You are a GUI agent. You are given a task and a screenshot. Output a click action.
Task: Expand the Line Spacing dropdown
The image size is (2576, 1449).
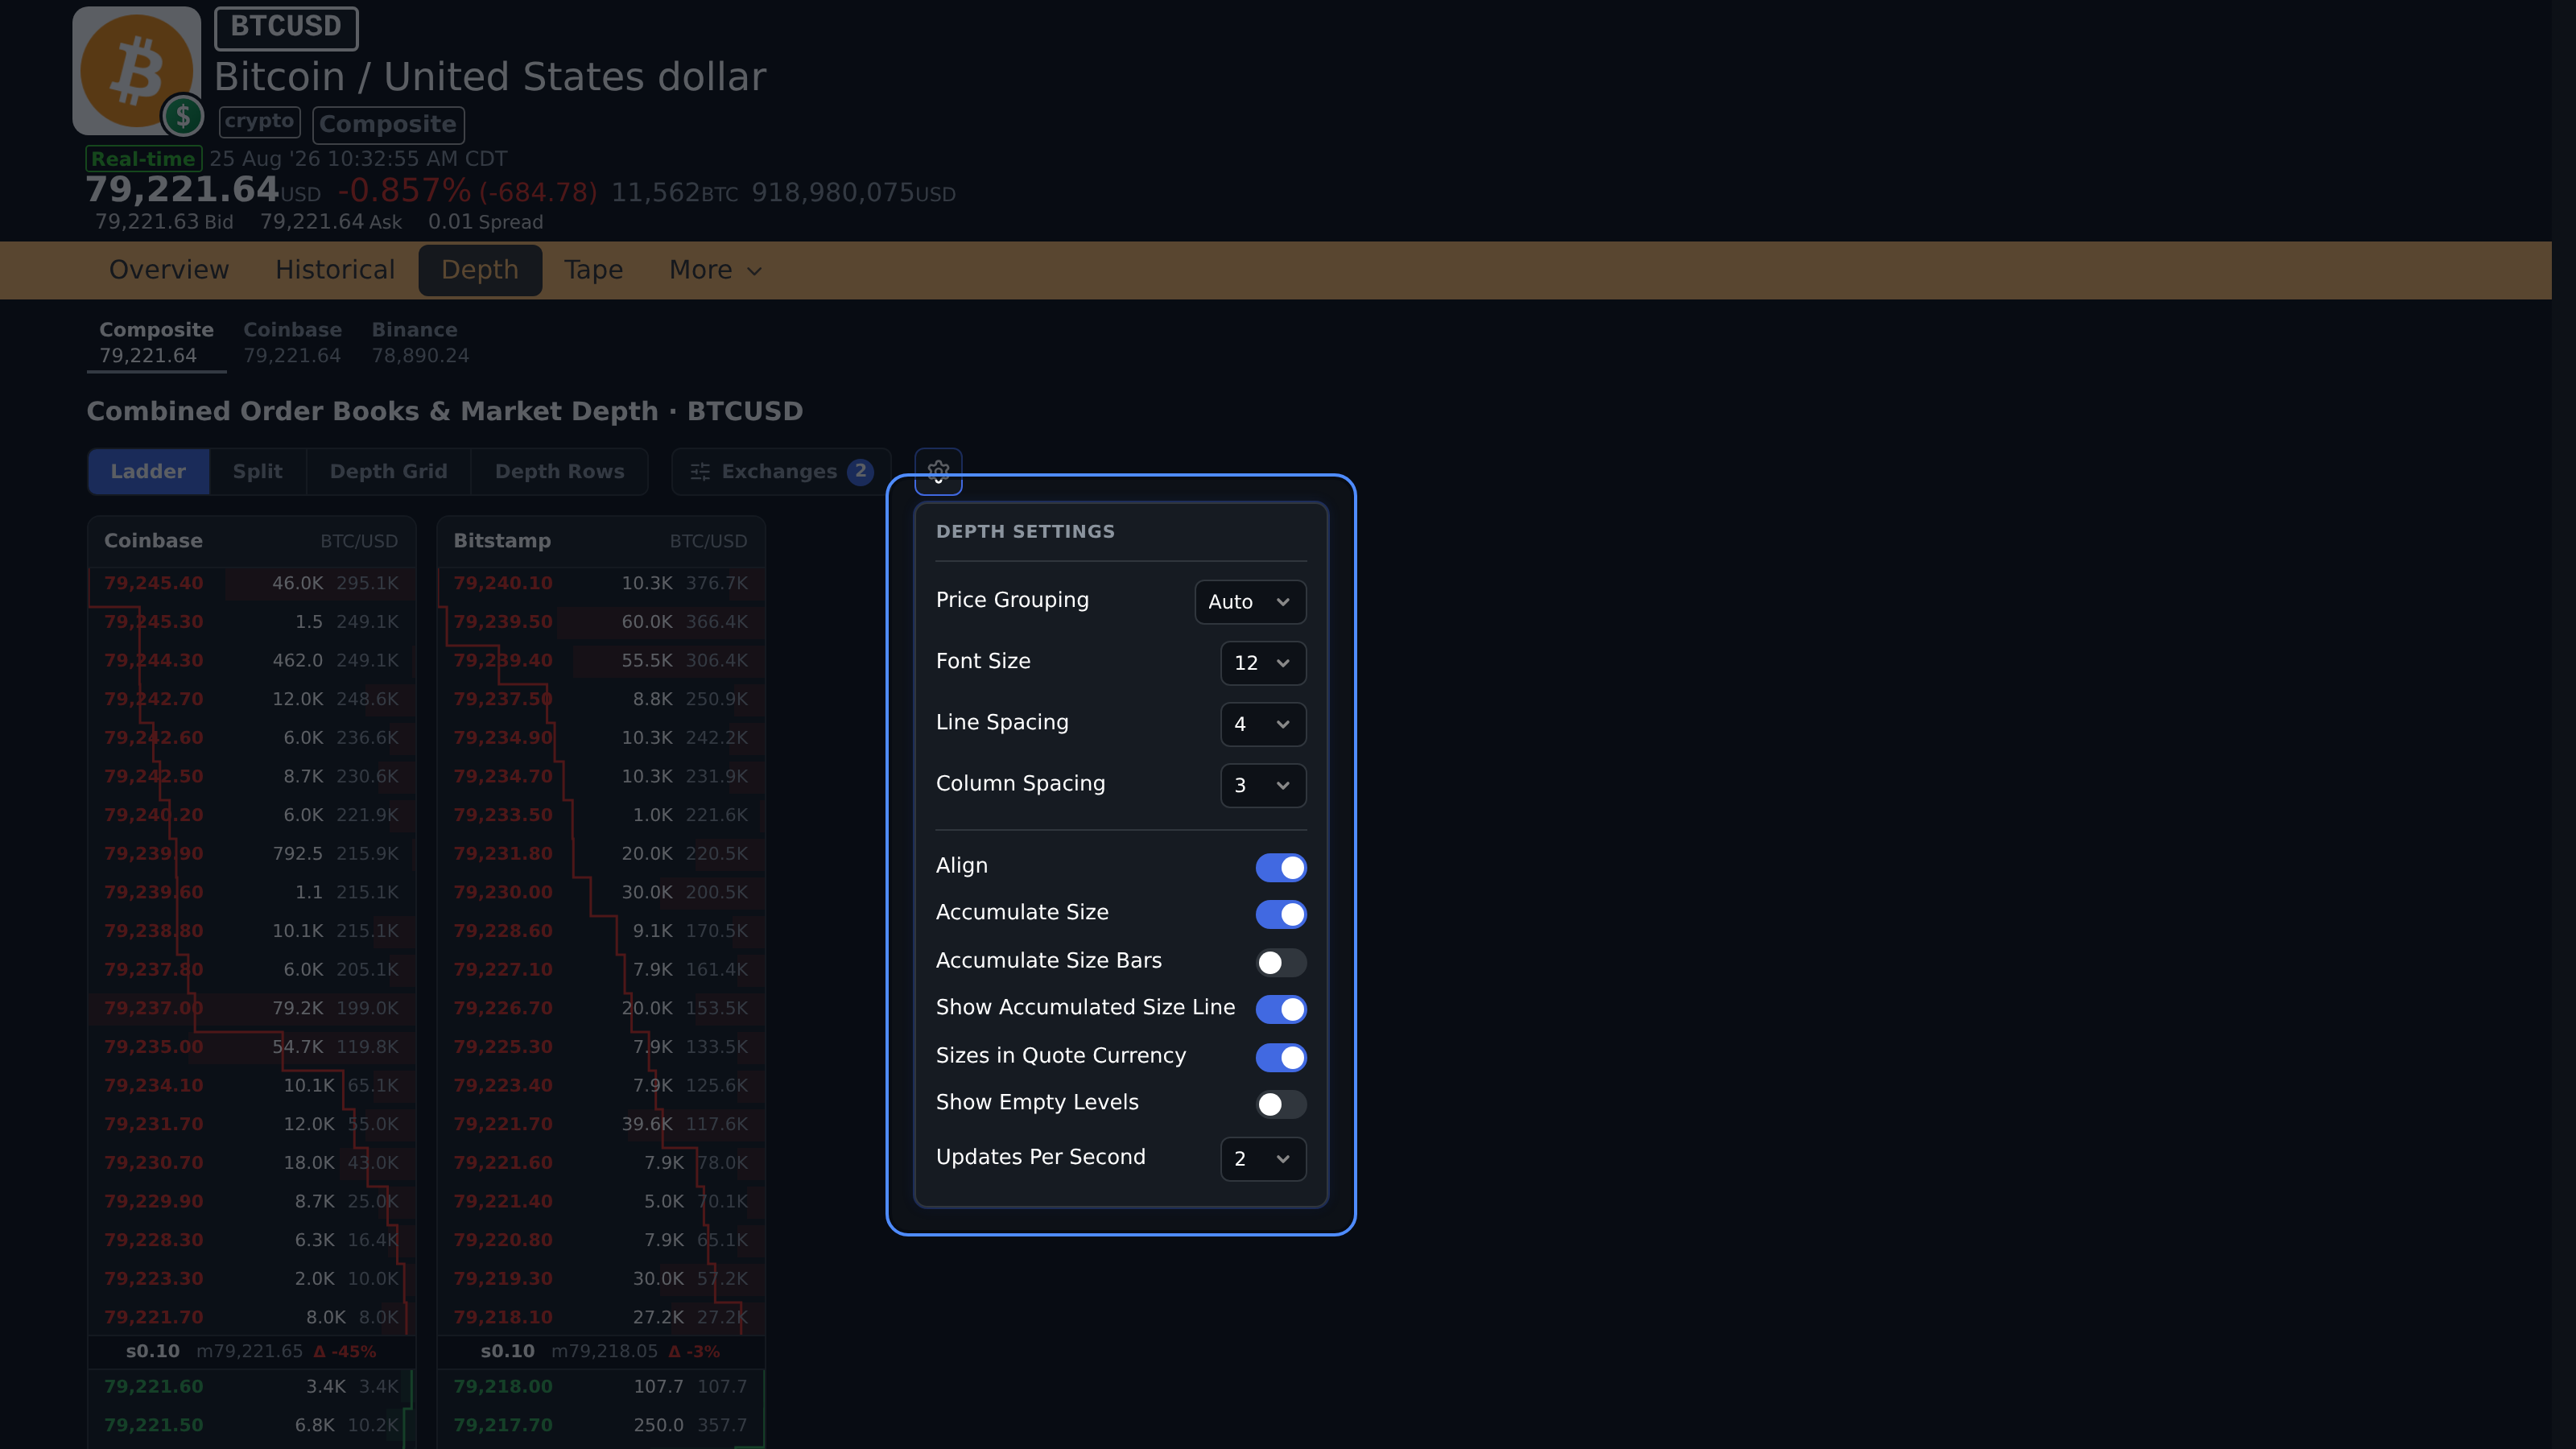(x=1263, y=724)
